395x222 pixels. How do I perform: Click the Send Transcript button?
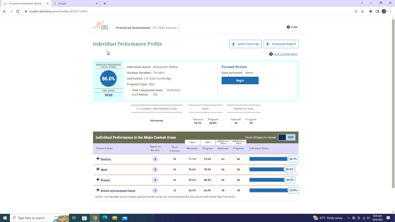(246, 44)
